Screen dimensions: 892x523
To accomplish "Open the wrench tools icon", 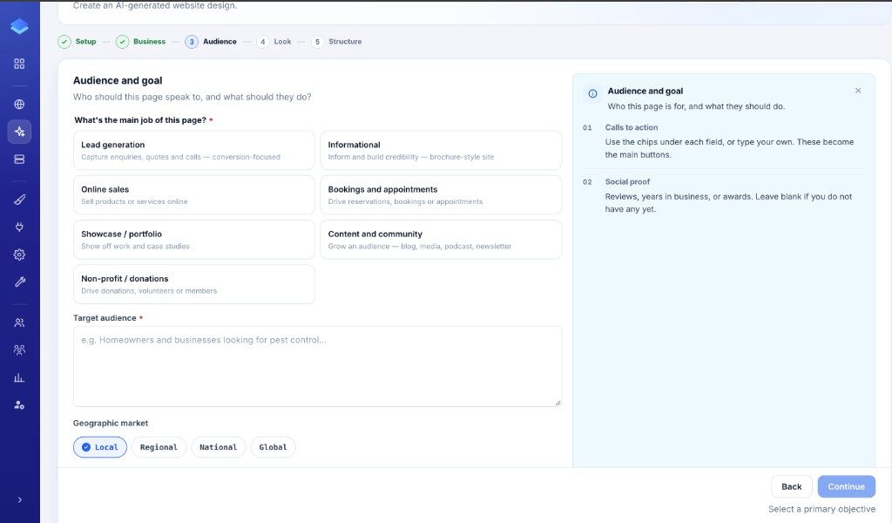I will (x=19, y=282).
